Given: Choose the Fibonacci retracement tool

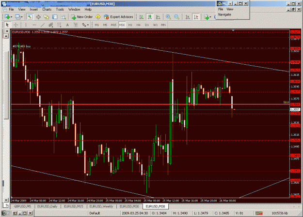Looking at the screenshot, I should tap(59, 25).
